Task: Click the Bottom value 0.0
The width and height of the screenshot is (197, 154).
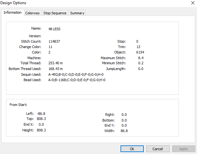Action: (124, 120)
